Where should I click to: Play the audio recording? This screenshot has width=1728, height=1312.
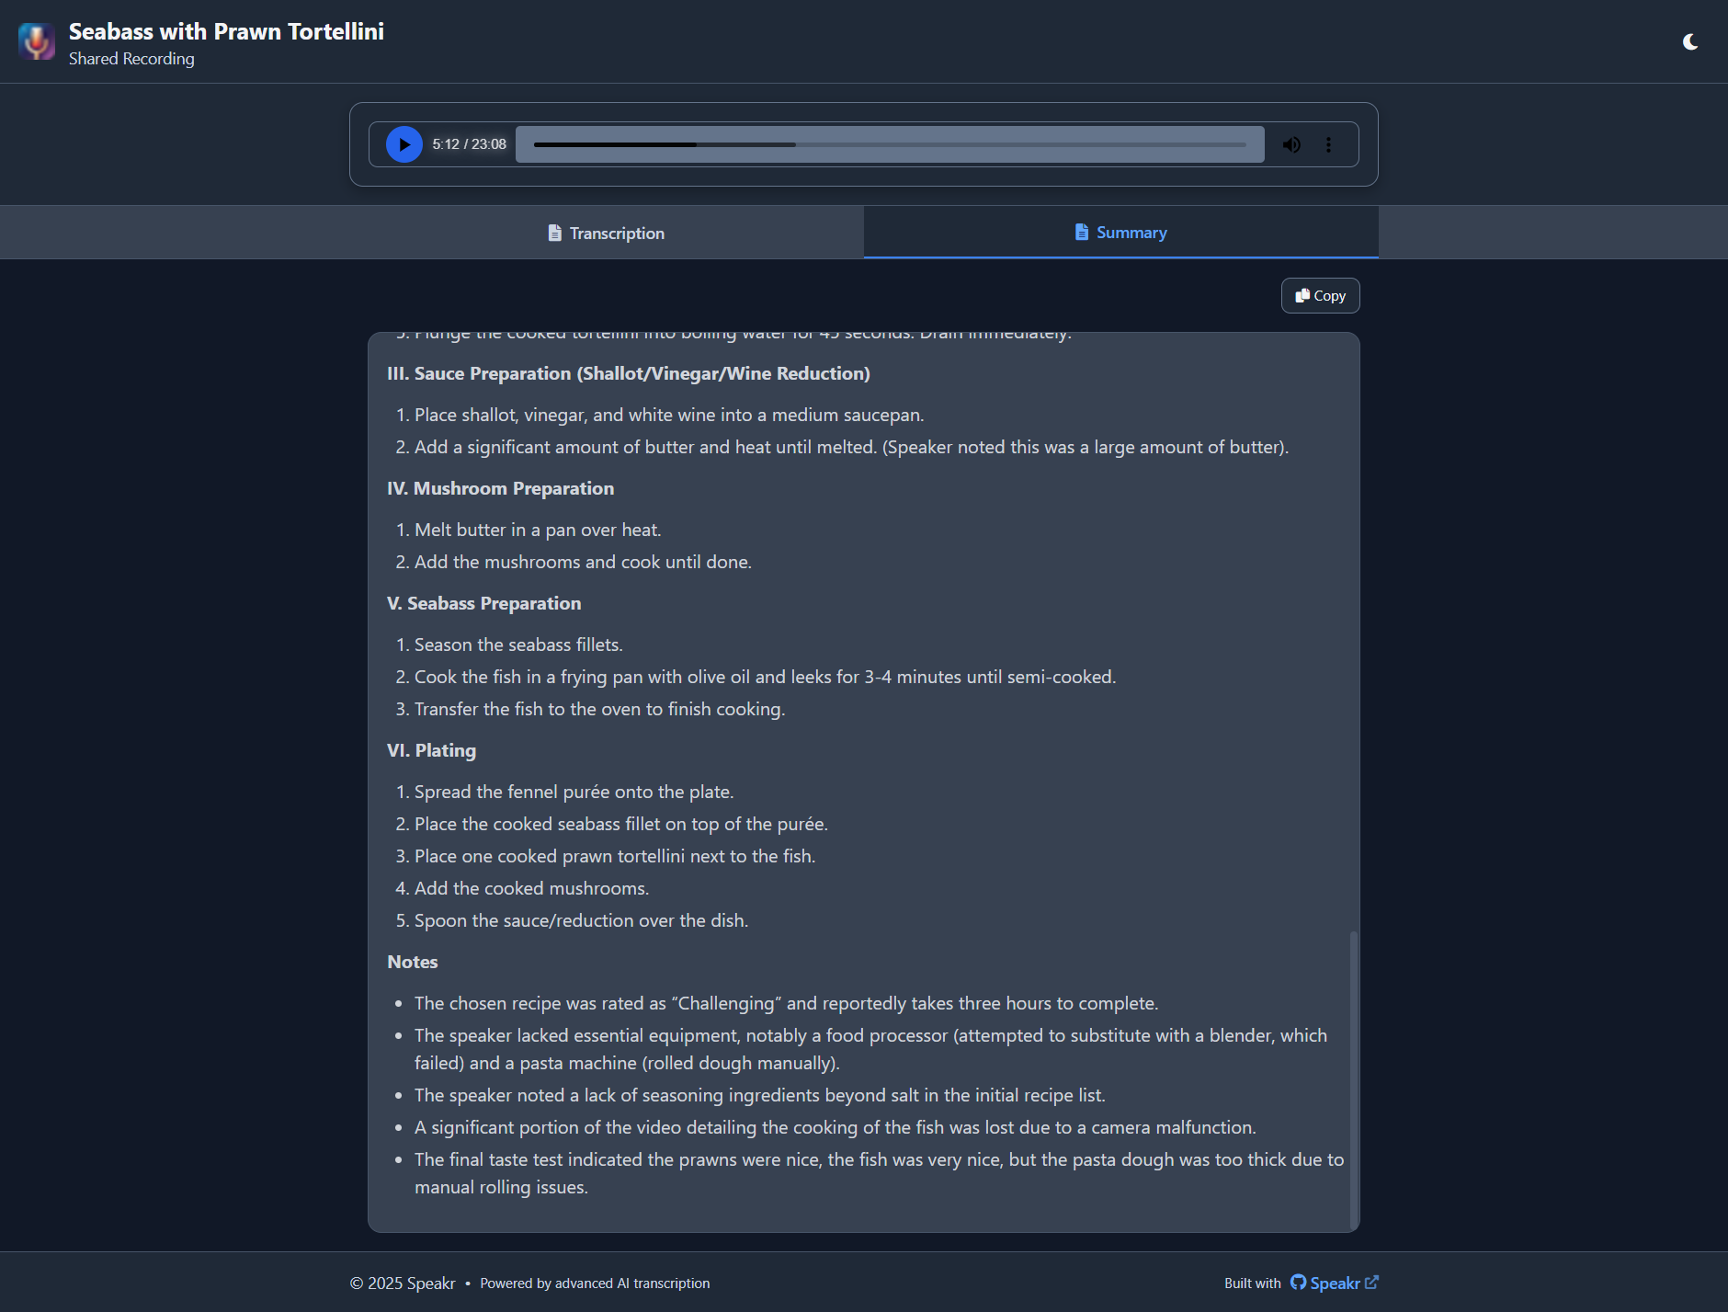pyautogui.click(x=404, y=144)
